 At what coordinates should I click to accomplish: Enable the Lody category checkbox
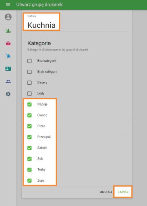click(x=30, y=94)
